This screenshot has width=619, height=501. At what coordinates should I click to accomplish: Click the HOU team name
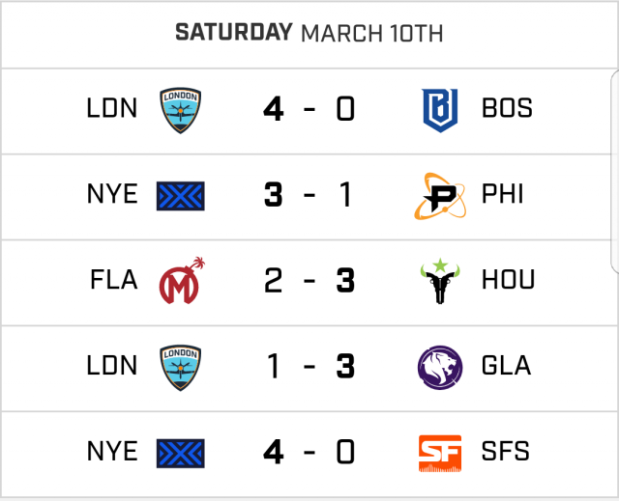tap(508, 281)
